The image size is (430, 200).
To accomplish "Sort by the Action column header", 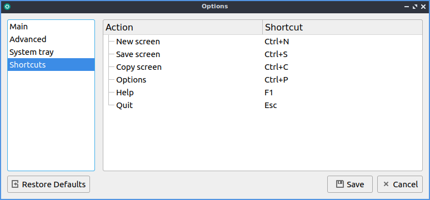I will pos(183,27).
